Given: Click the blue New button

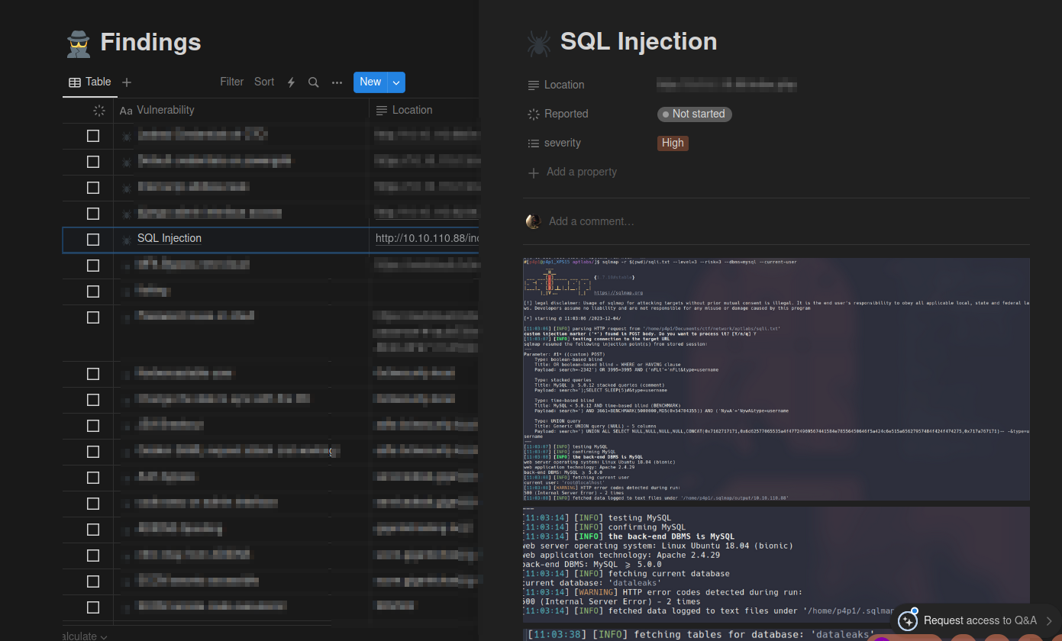Looking at the screenshot, I should tap(370, 82).
